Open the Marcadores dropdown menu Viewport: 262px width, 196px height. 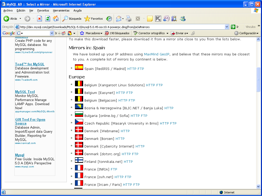[101, 33]
